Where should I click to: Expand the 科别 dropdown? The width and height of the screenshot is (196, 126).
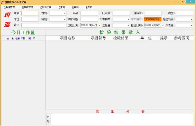pos(65,19)
